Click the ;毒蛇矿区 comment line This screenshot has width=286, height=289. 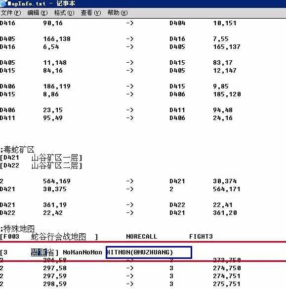coord(17,150)
